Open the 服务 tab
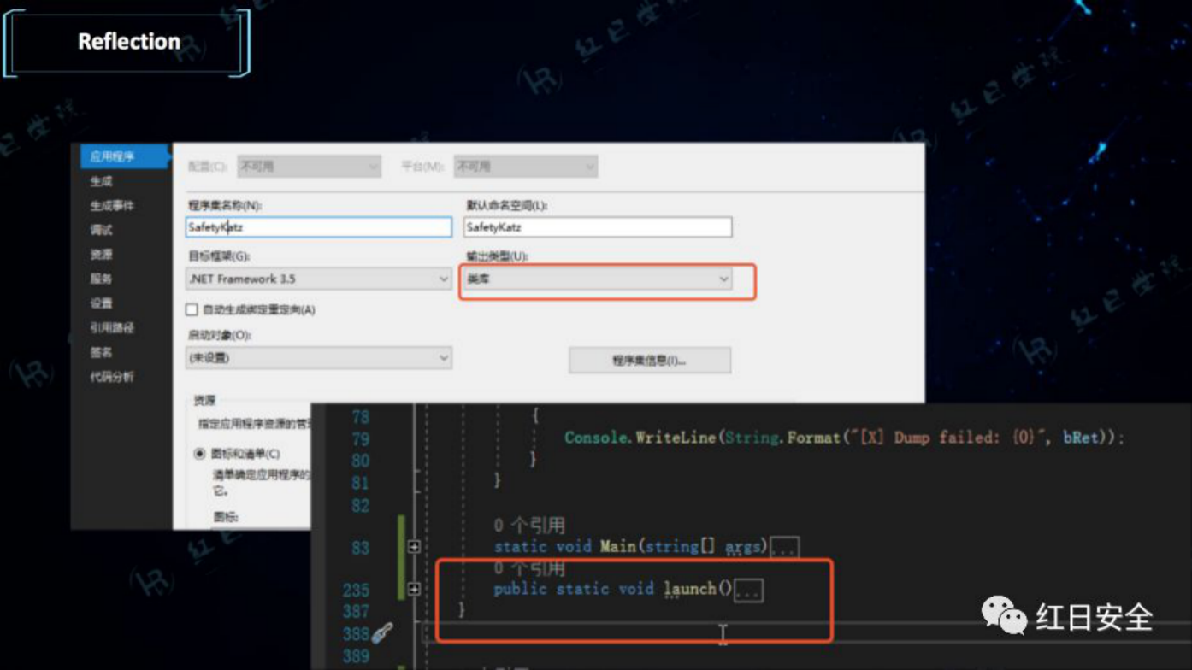 coord(102,279)
